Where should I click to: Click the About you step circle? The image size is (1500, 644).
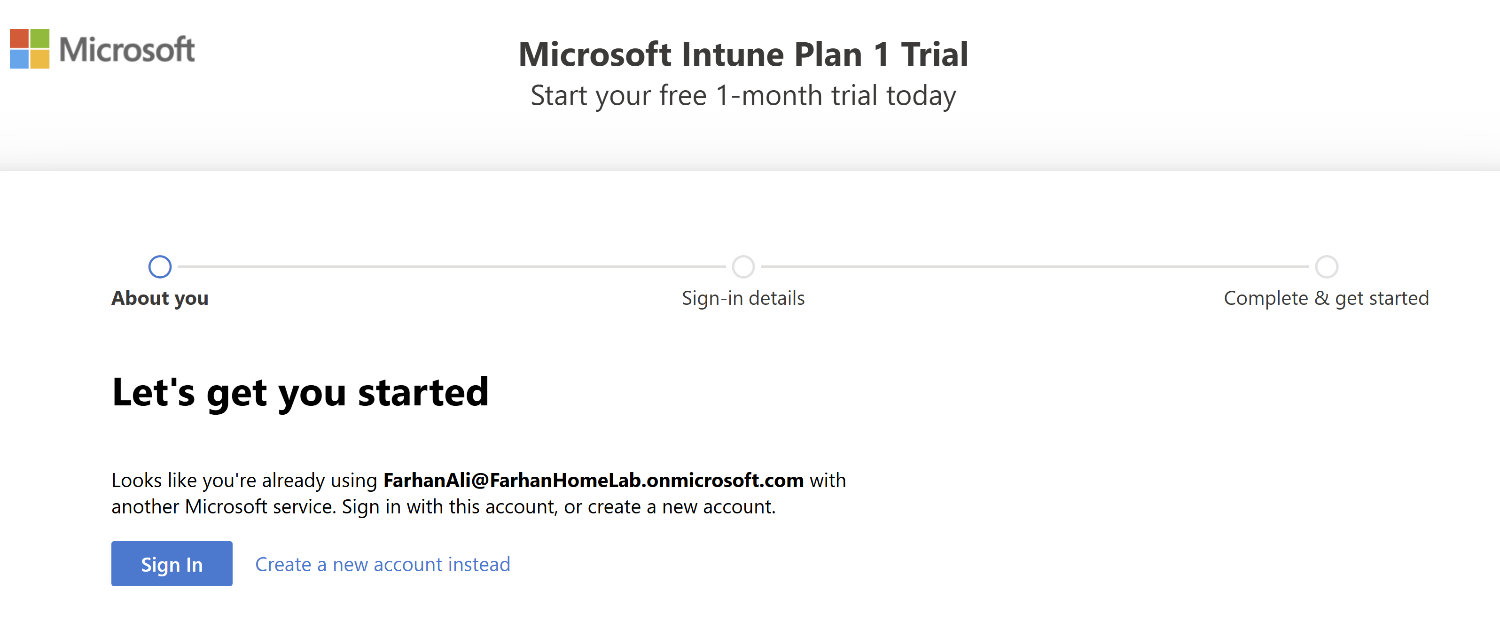tap(160, 267)
